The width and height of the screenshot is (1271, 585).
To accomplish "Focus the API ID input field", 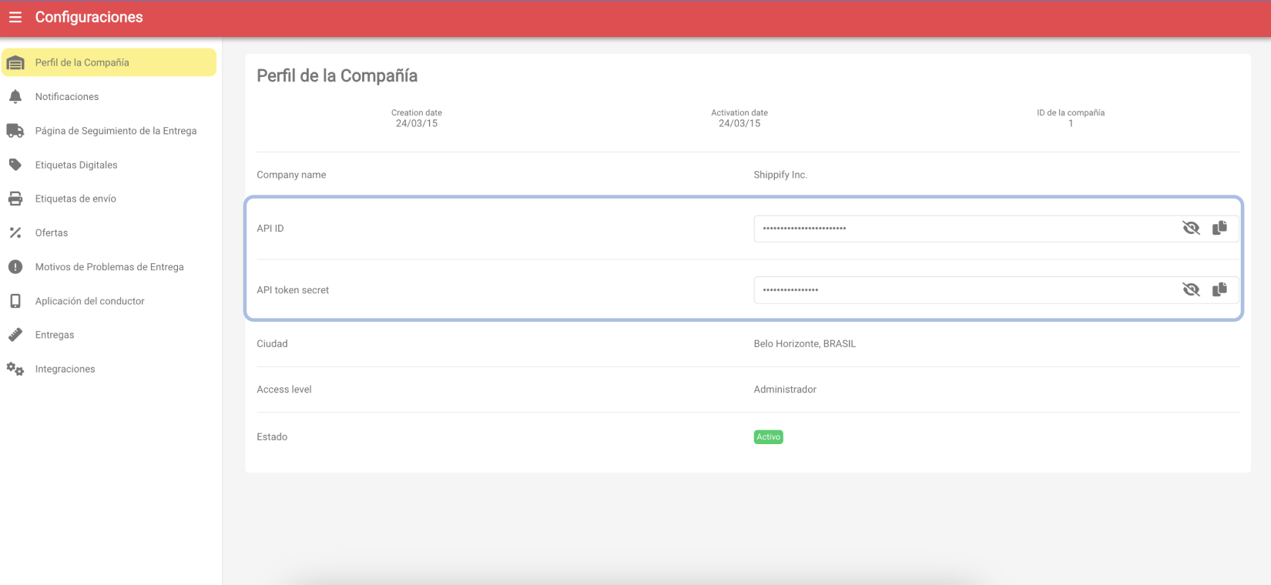I will pos(963,229).
